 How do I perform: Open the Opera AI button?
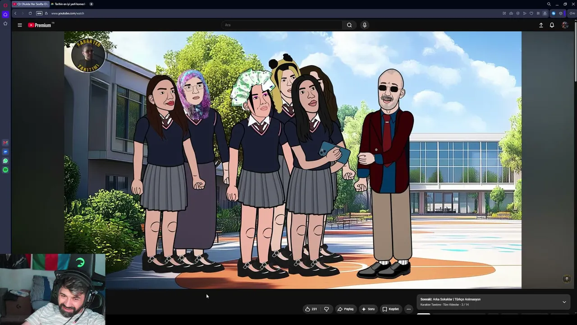tap(572, 14)
